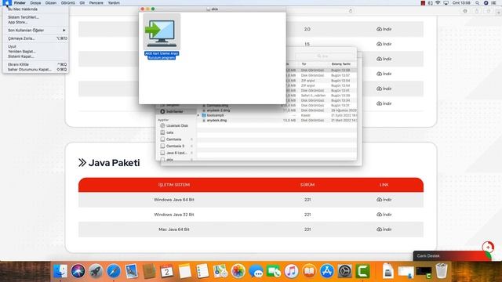Click the red chat bubble above Canlı Destek
This screenshot has width=502, height=282.
point(488,248)
